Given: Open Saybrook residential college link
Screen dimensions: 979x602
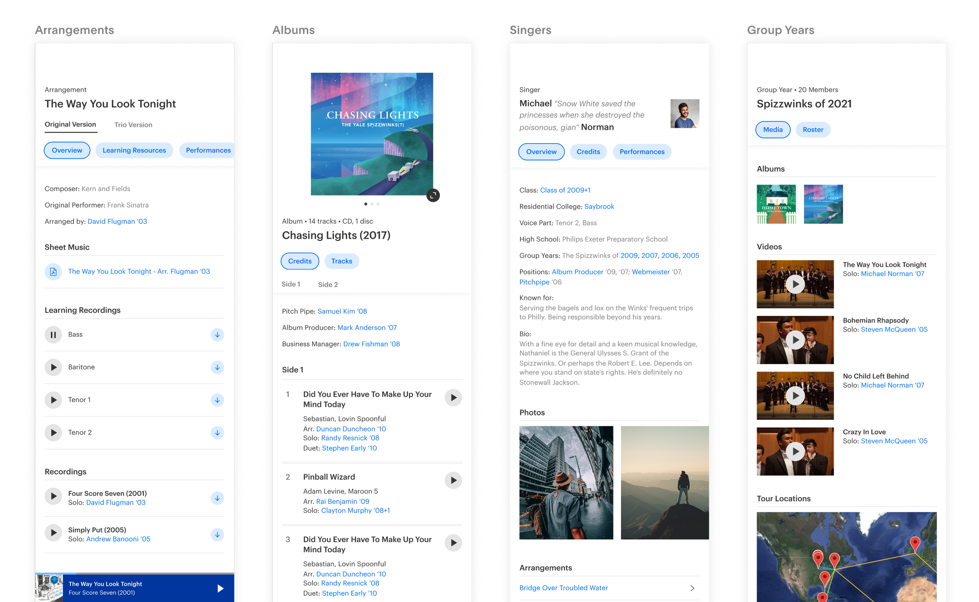Looking at the screenshot, I should pos(599,207).
